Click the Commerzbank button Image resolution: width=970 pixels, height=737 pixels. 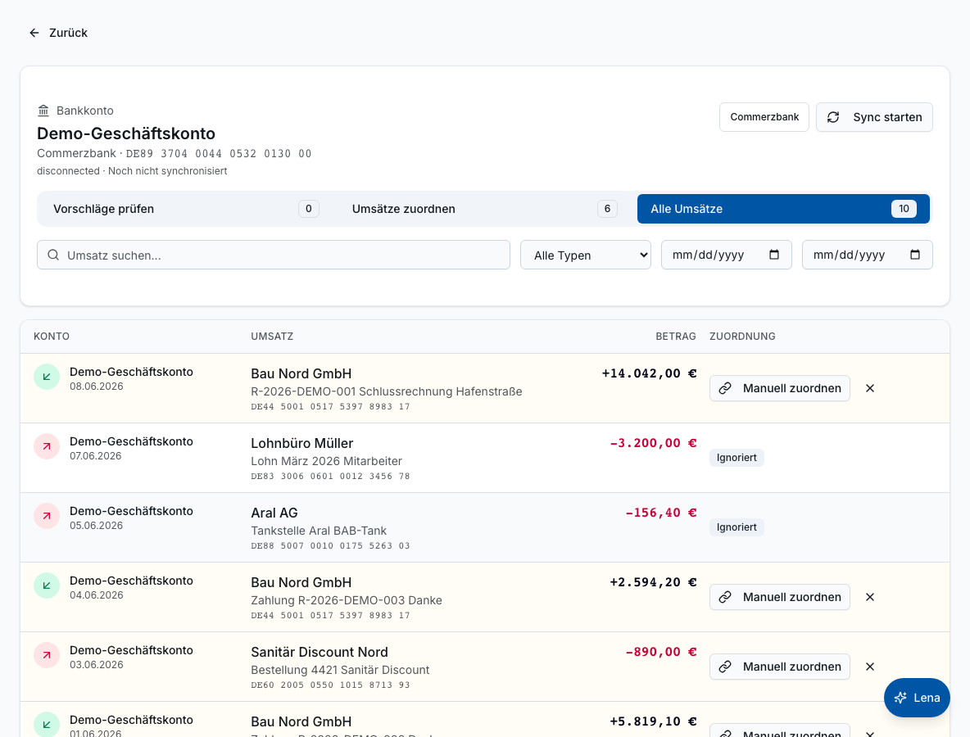[x=764, y=117]
